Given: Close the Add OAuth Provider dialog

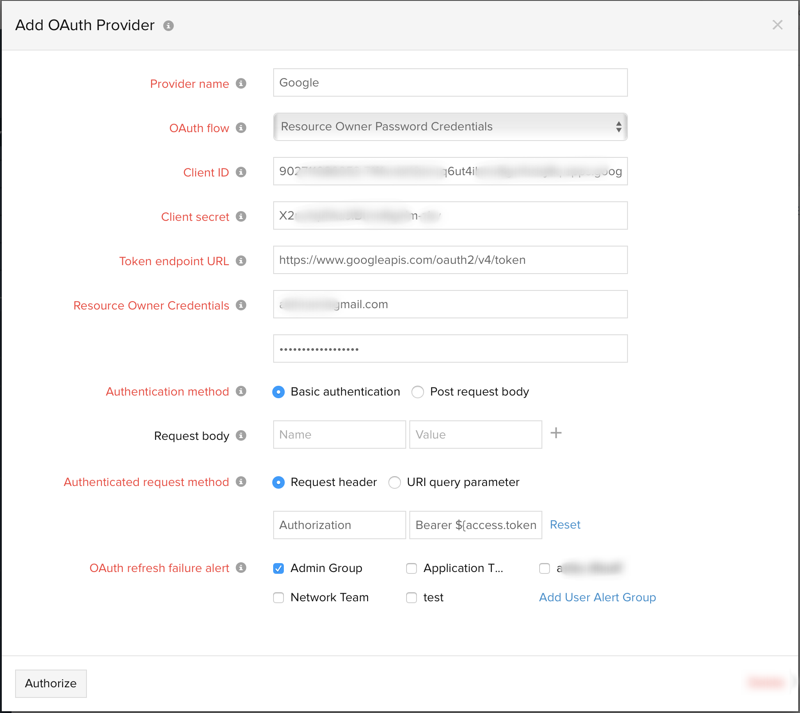Looking at the screenshot, I should coord(777,25).
